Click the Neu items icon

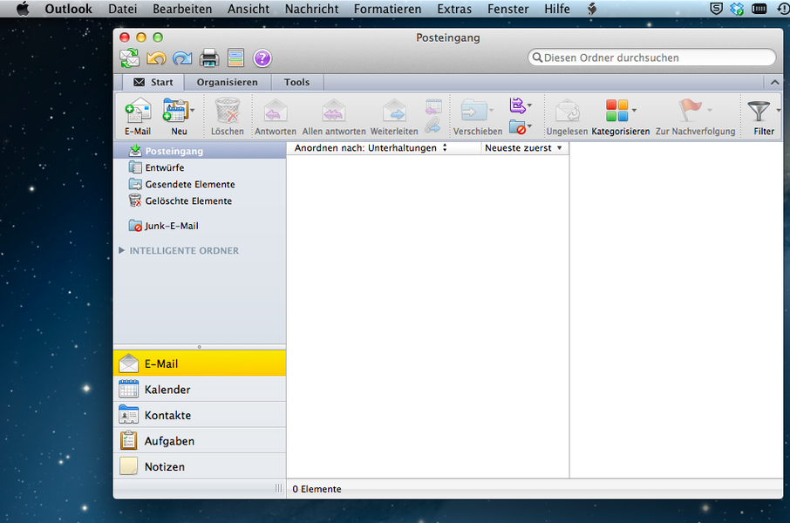point(174,111)
